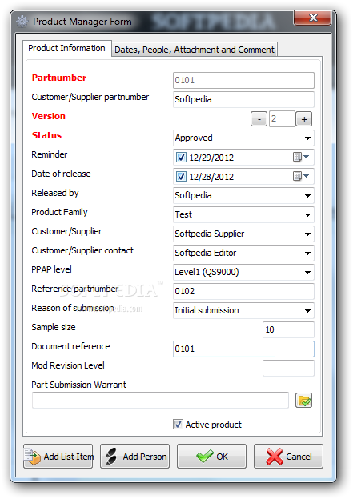The height and width of the screenshot is (499, 353).
Task: Uncheck the Date of release checkbox
Action: [x=181, y=176]
